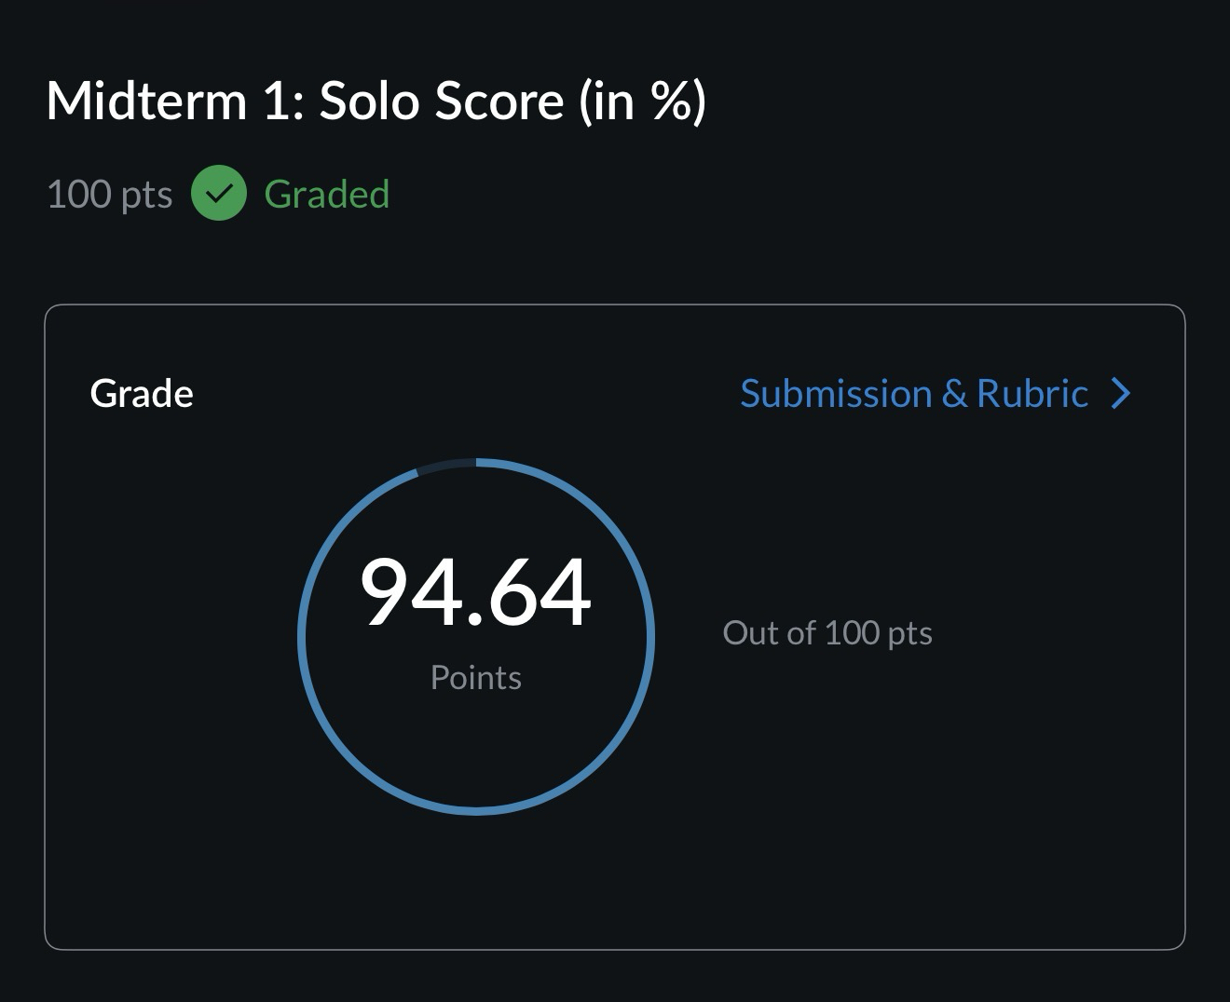
Task: Click the word Midterm in the heading
Action: (146, 101)
